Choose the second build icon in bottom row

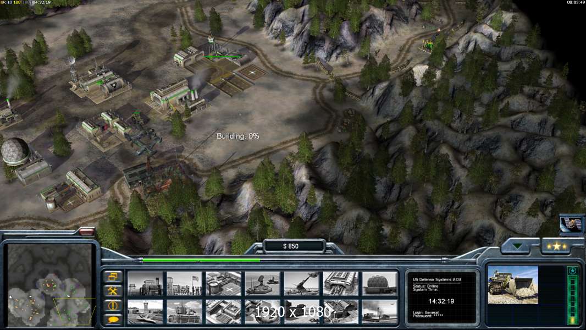(x=184, y=311)
